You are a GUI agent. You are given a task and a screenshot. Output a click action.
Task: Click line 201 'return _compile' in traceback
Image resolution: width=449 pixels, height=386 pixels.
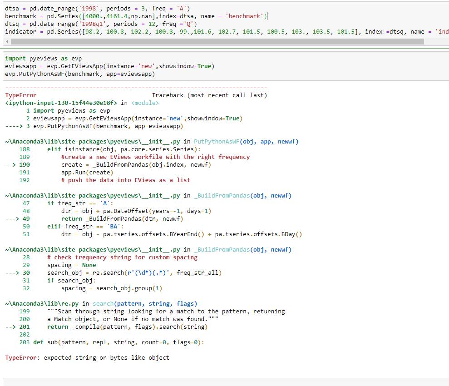pyautogui.click(x=127, y=327)
